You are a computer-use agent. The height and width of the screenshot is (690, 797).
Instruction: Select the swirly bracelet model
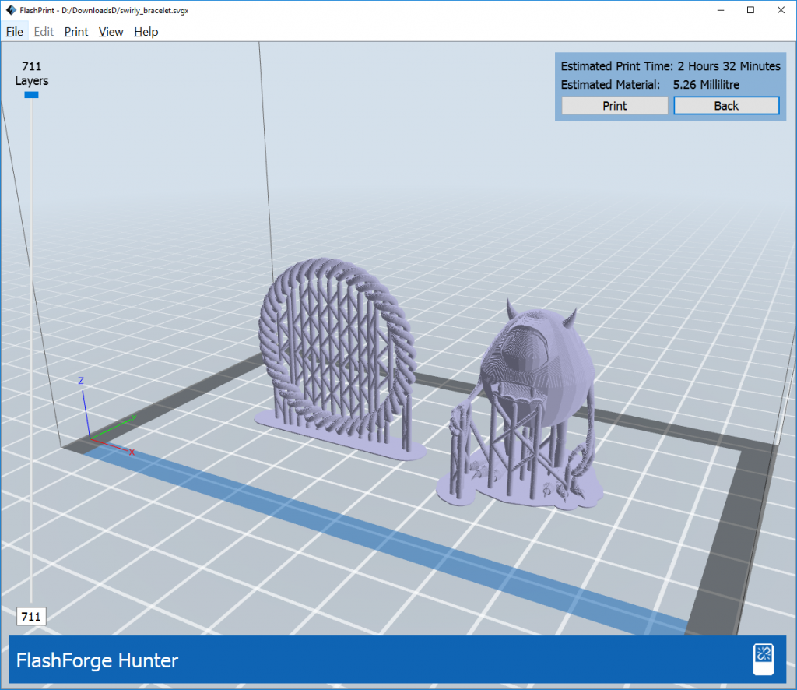339,358
